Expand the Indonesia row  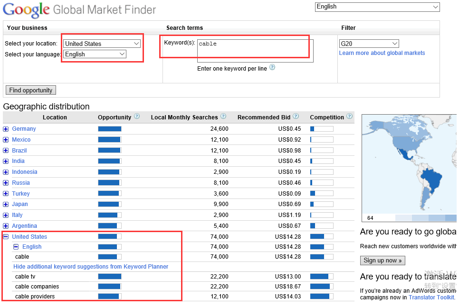click(x=6, y=172)
